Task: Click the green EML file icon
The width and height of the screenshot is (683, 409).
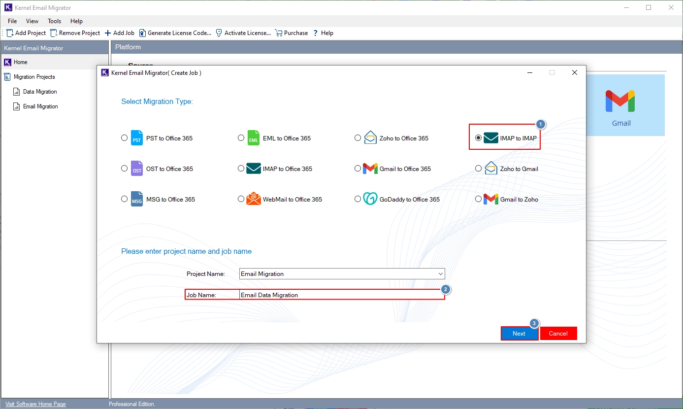Action: [x=254, y=138]
